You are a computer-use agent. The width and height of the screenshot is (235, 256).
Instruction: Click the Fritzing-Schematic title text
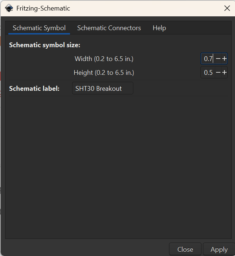tap(43, 8)
